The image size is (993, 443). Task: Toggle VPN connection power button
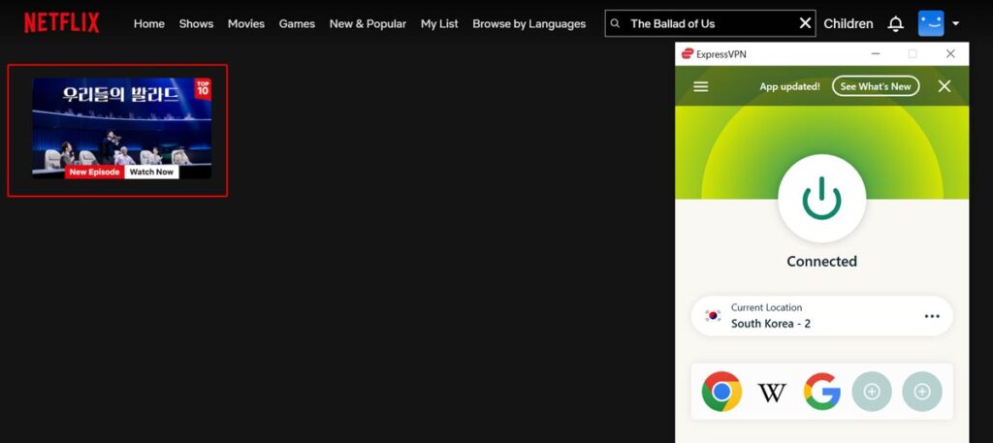(x=821, y=198)
